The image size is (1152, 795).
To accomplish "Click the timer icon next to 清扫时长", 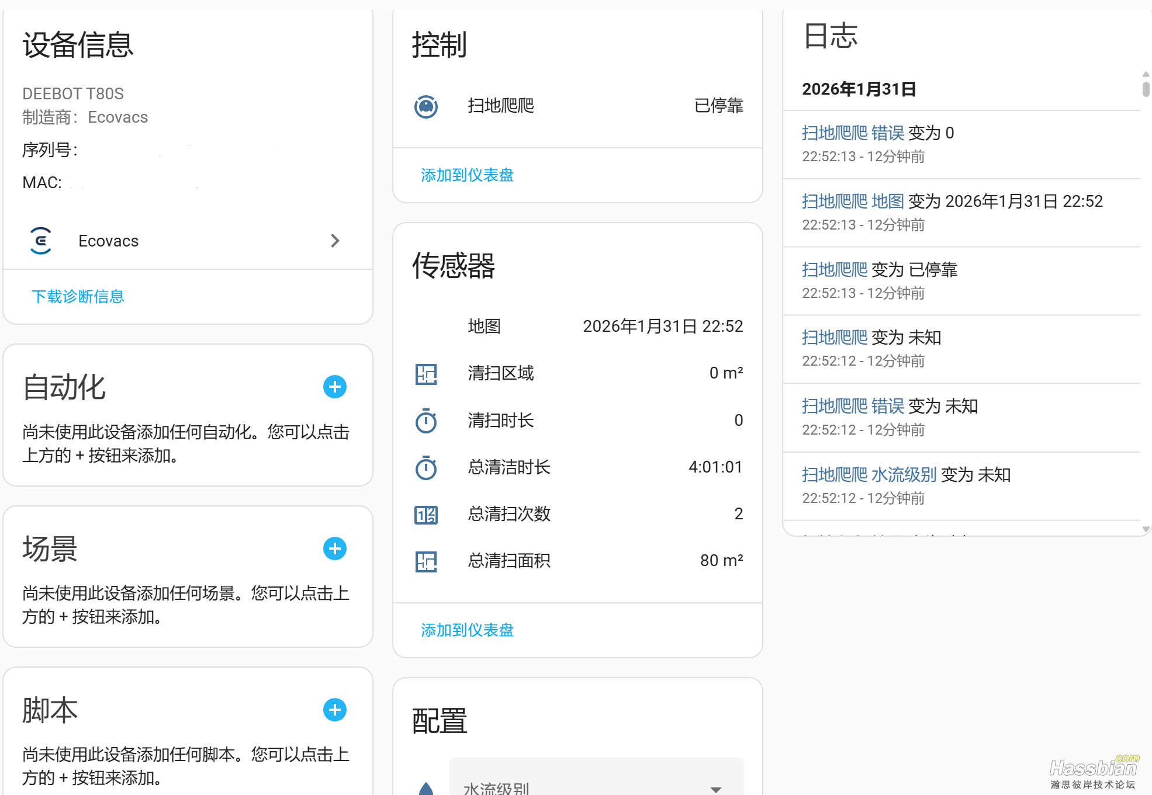I will pos(426,421).
